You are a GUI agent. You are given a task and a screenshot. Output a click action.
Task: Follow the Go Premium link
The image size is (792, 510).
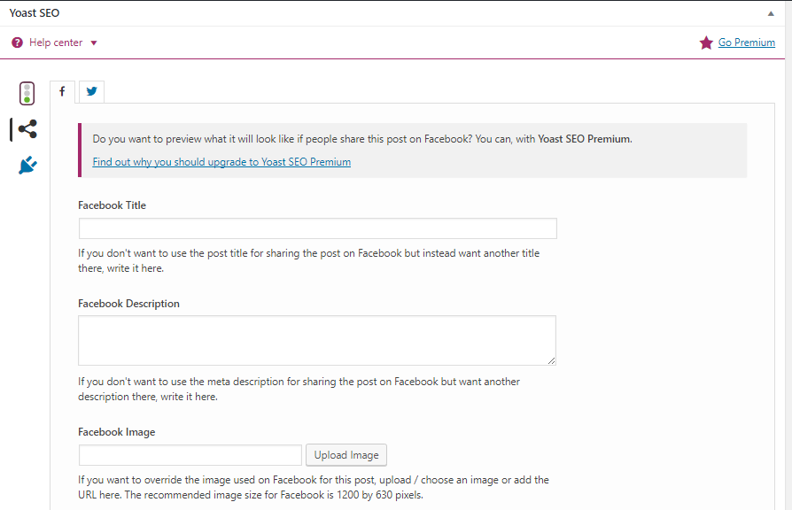[x=747, y=42]
